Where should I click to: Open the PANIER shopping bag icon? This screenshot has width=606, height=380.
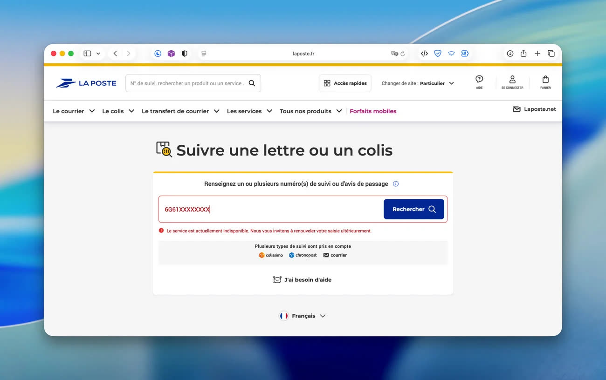pyautogui.click(x=545, y=81)
